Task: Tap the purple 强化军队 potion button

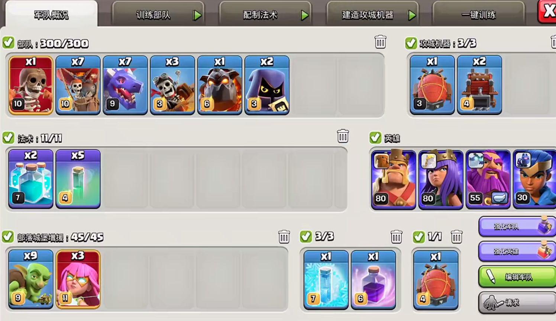Action: pyautogui.click(x=517, y=226)
